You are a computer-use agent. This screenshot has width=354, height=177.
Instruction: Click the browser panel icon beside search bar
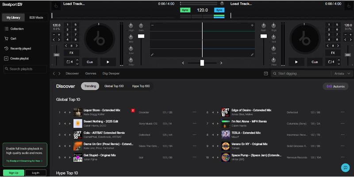click(266, 73)
